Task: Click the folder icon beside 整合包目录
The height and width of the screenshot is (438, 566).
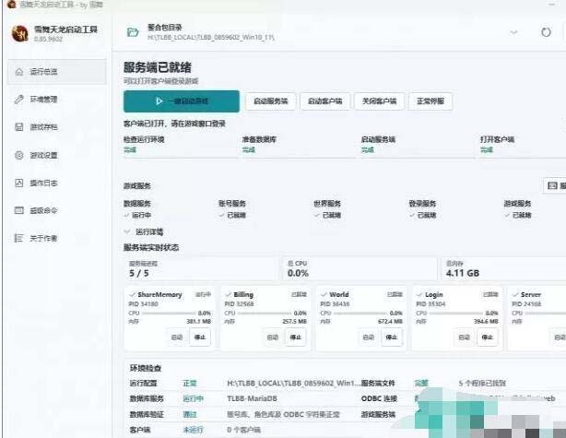Action: click(x=133, y=32)
